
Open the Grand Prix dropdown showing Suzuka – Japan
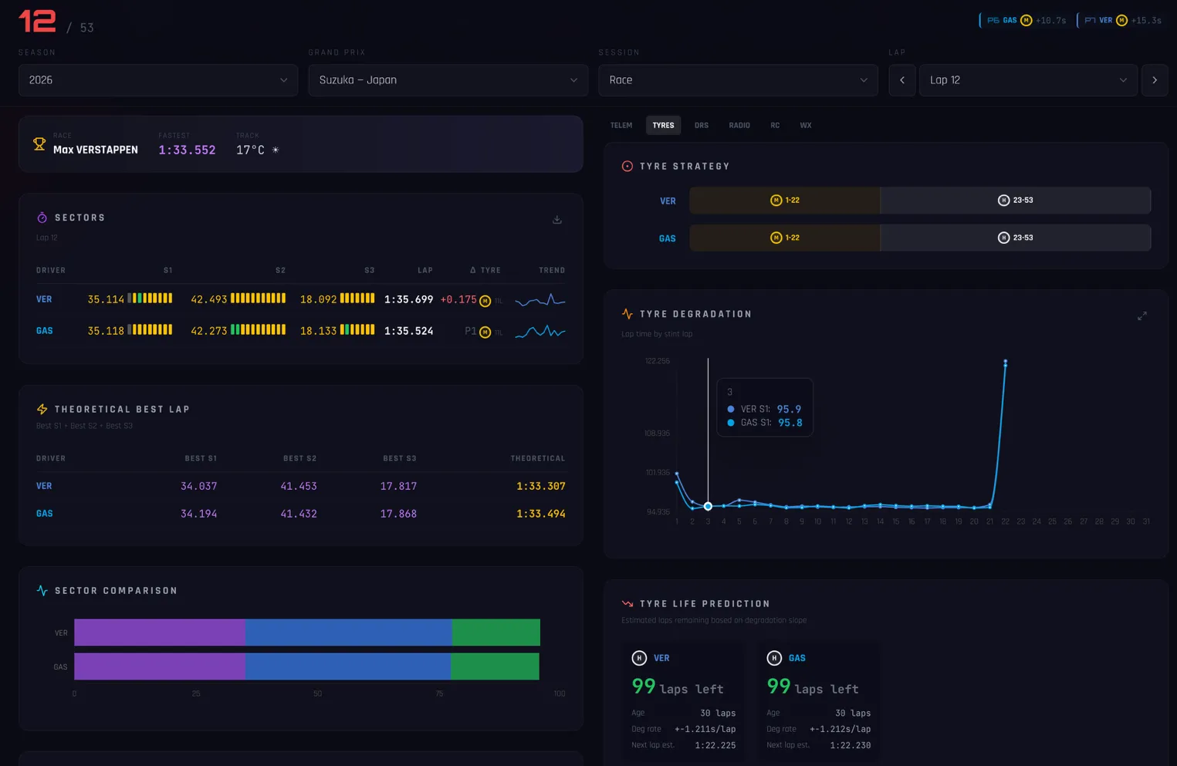tap(448, 80)
